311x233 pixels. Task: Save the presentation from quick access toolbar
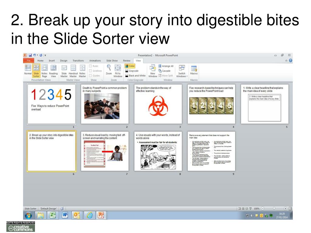click(x=30, y=55)
